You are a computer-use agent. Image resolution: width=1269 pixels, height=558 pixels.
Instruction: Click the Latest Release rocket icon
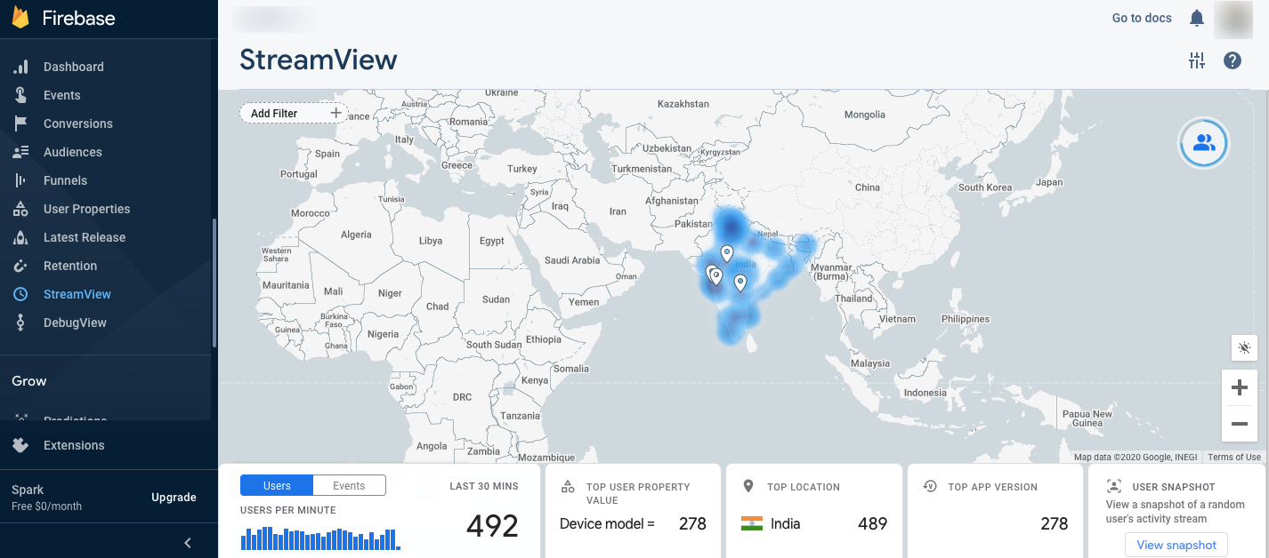20,237
